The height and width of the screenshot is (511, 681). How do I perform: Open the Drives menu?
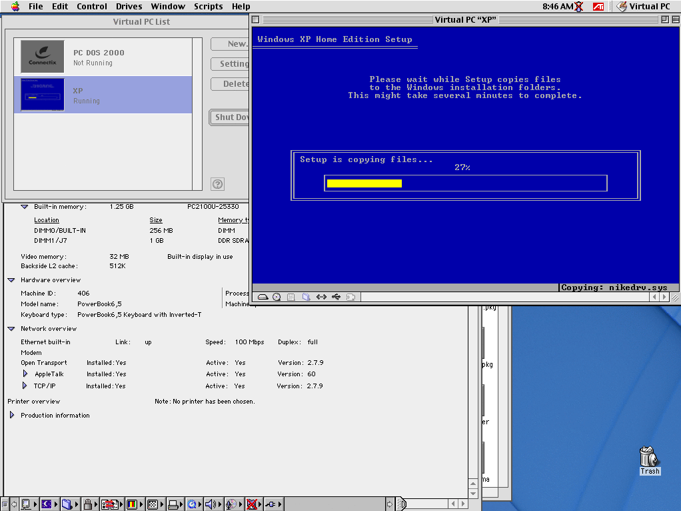click(x=129, y=7)
